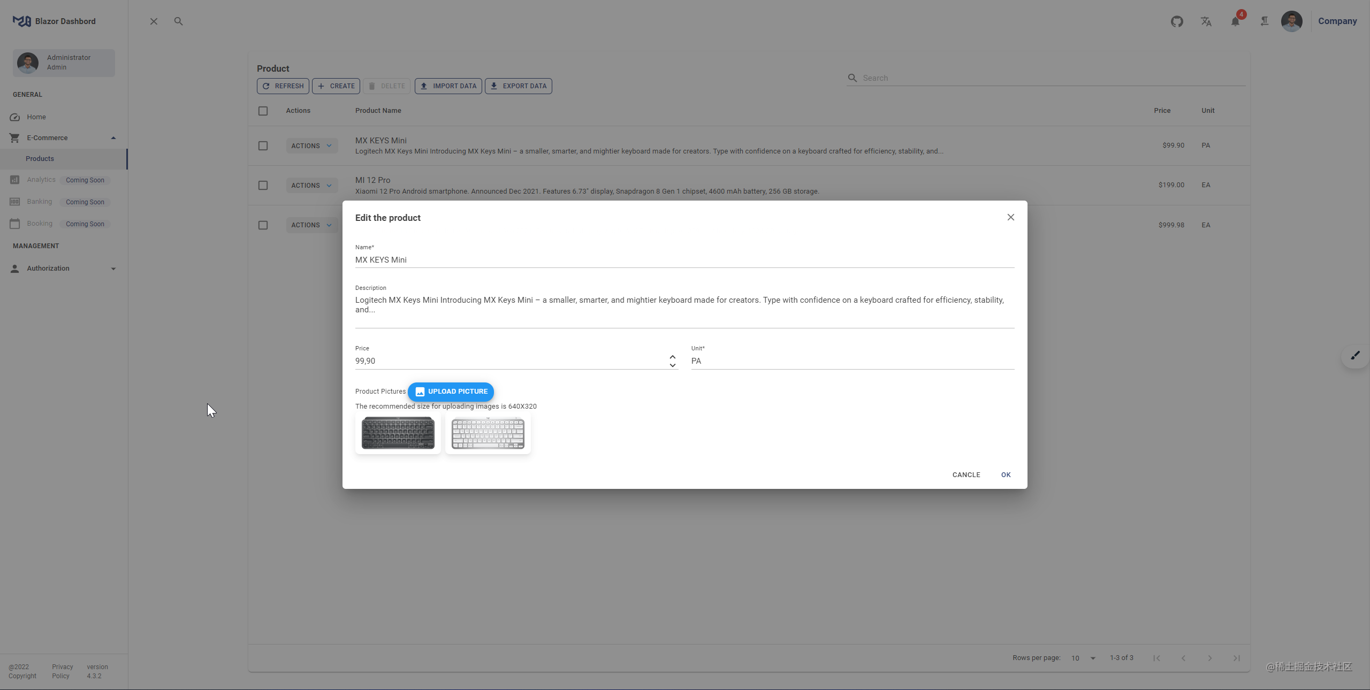This screenshot has height=690, width=1370.
Task: Click the UPLOAD PICTURE button
Action: pyautogui.click(x=451, y=392)
